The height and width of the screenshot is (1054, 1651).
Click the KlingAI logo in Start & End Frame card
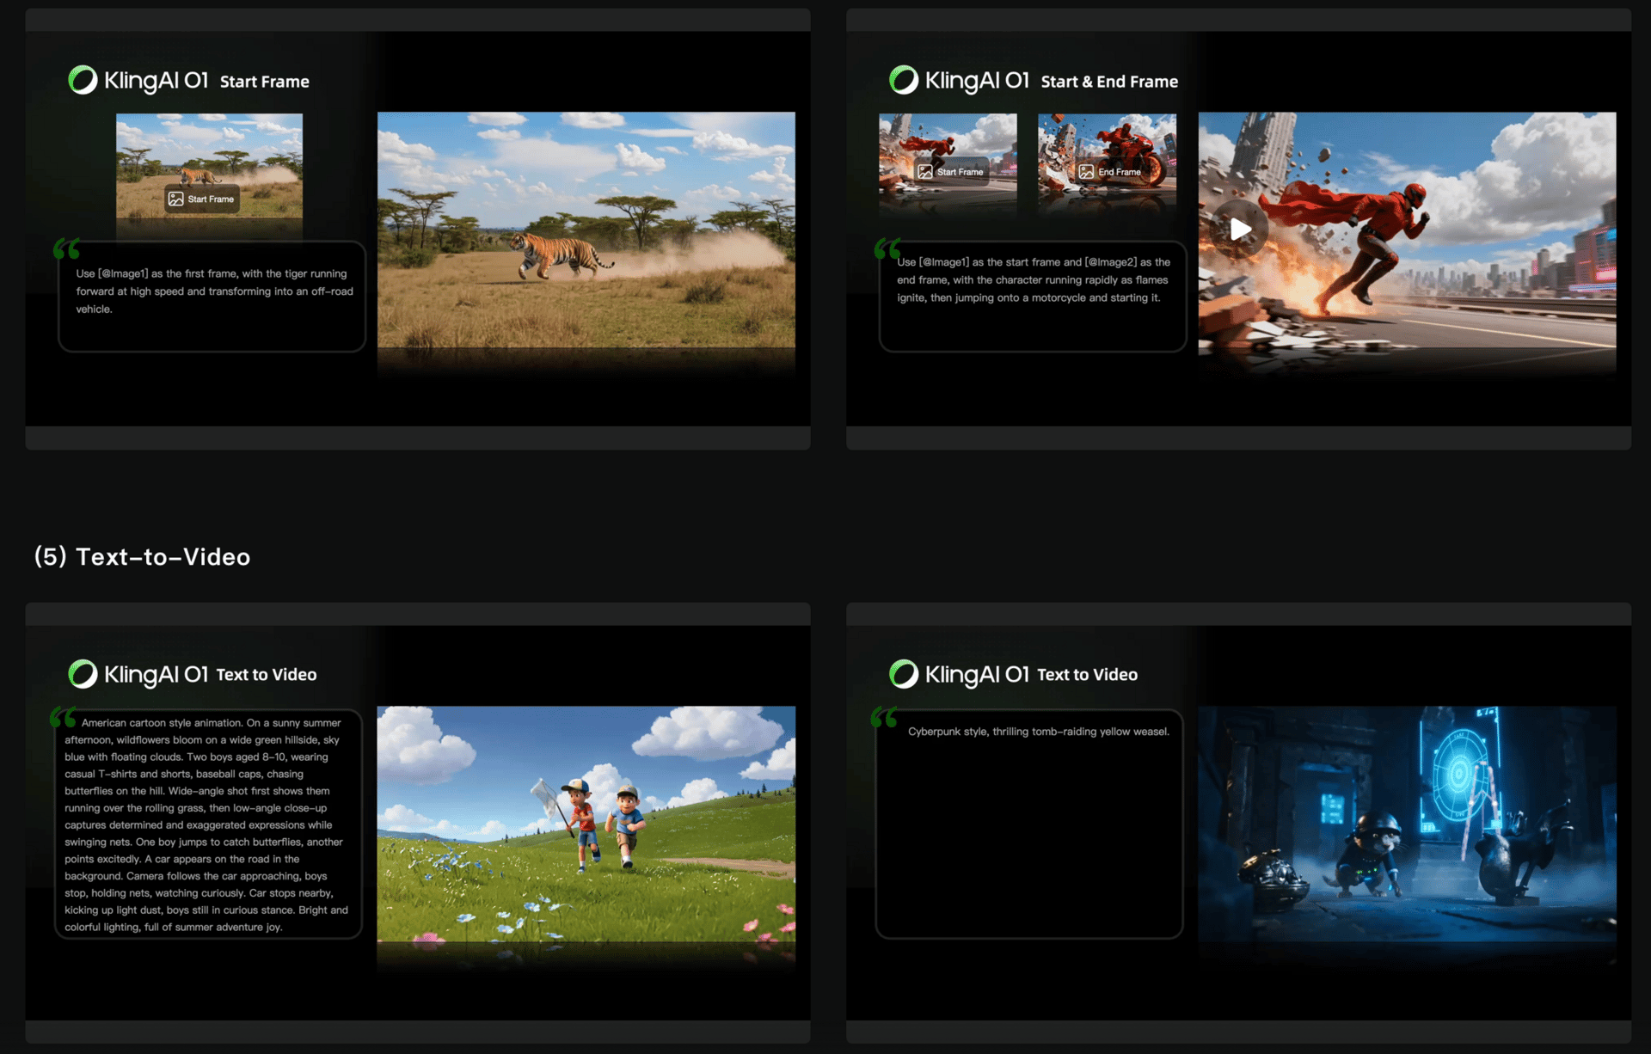pyautogui.click(x=904, y=81)
